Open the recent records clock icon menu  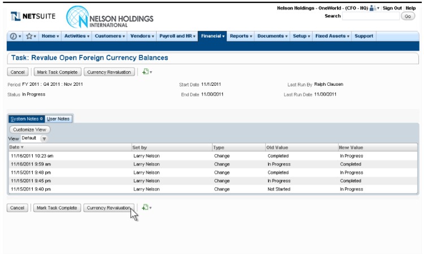pyautogui.click(x=15, y=36)
